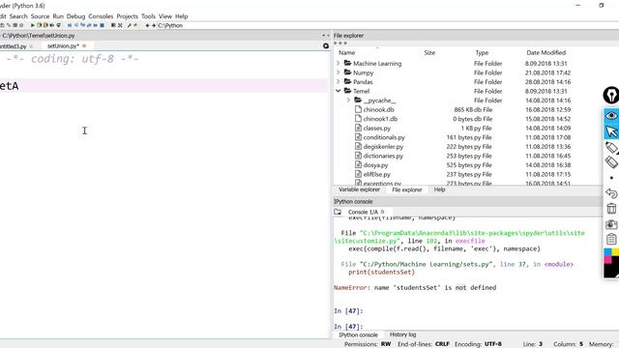
Task: Undo the last drawing in Epic Pen
Action: (611, 193)
